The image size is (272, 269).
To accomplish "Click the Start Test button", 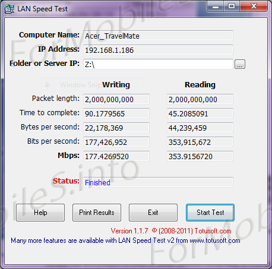I will pyautogui.click(x=210, y=213).
